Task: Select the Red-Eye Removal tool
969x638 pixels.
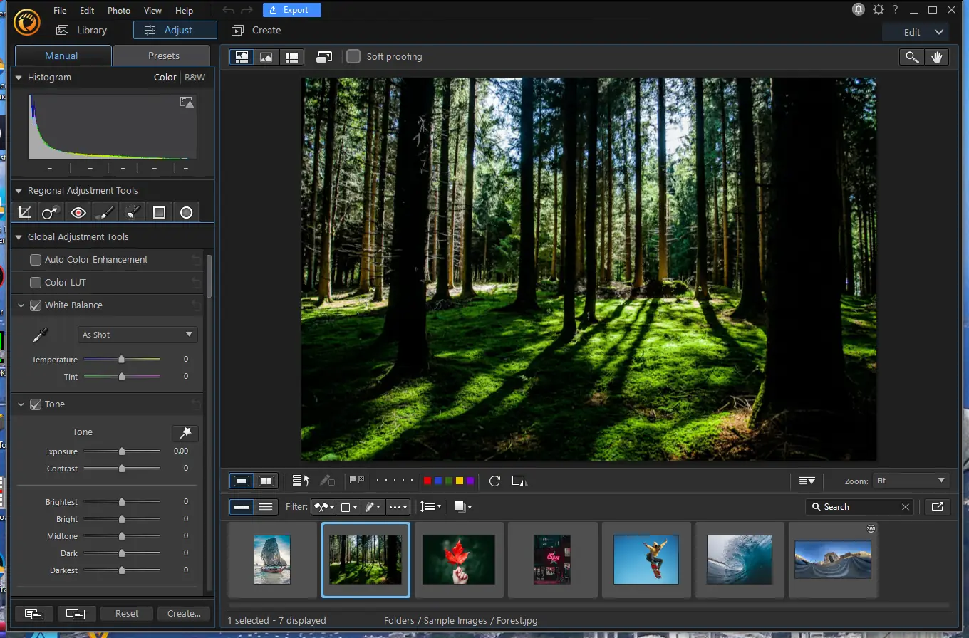Action: (x=78, y=212)
